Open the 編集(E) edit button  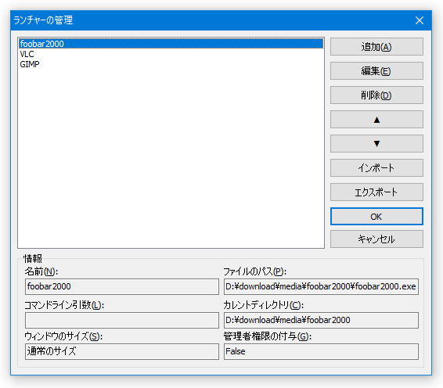(x=376, y=71)
